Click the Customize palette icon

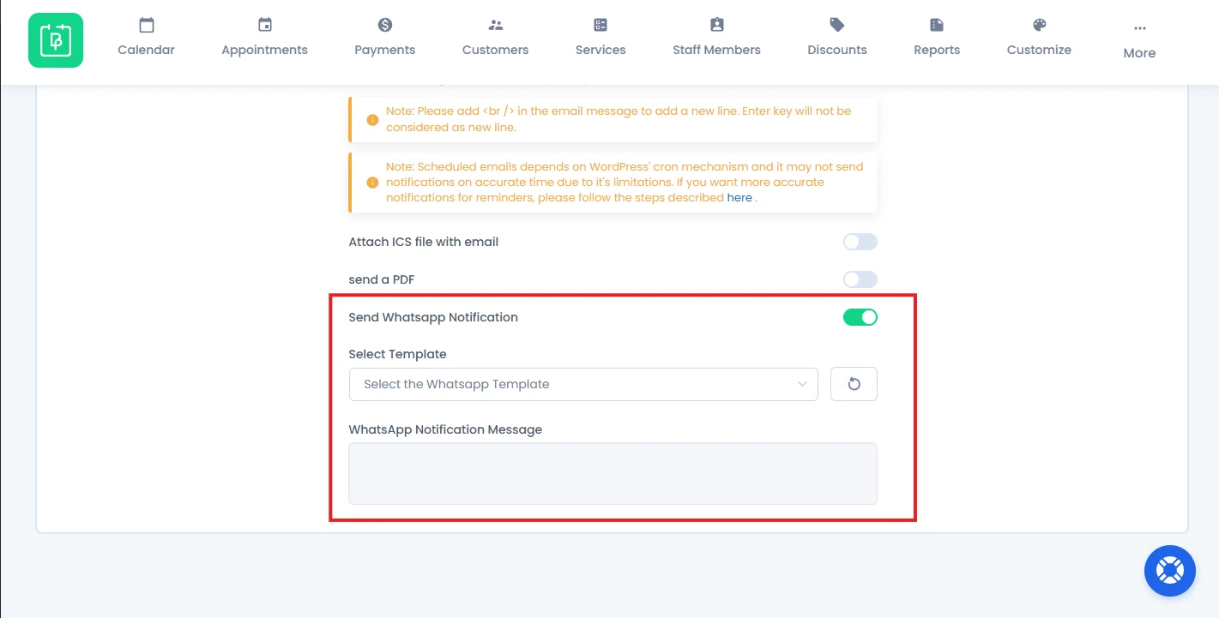pyautogui.click(x=1040, y=25)
